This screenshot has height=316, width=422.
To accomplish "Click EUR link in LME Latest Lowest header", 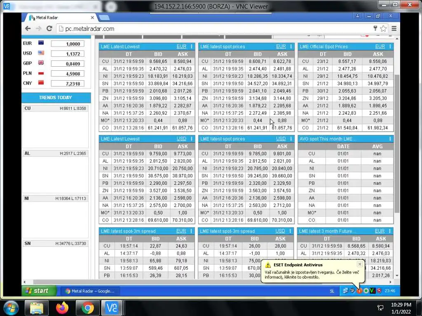I will (x=181, y=46).
